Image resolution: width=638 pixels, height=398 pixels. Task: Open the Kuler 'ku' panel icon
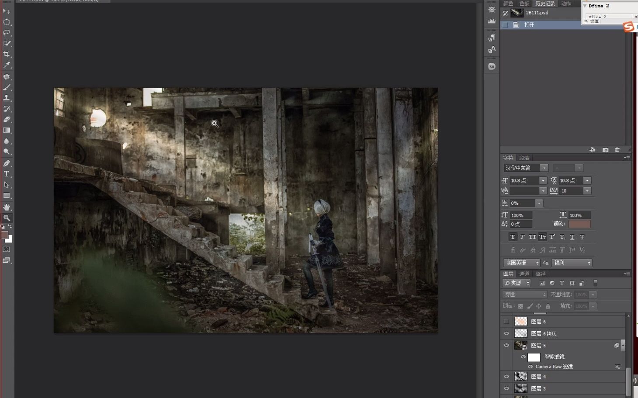(492, 66)
